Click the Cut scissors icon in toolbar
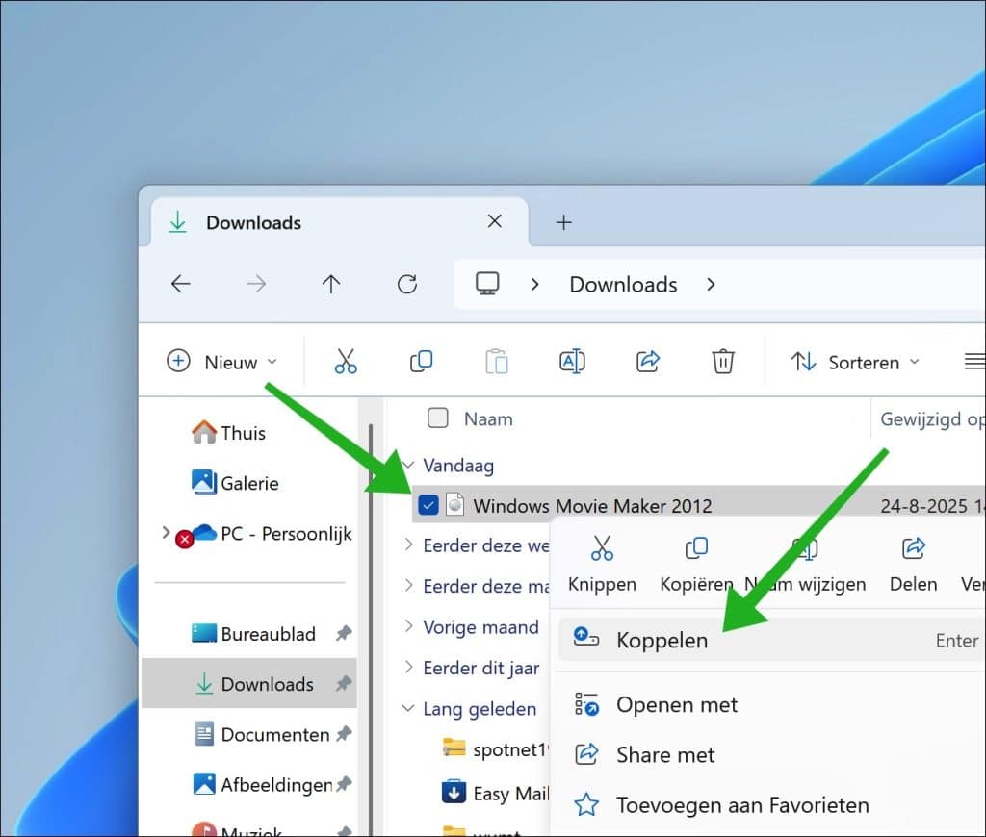 [346, 362]
